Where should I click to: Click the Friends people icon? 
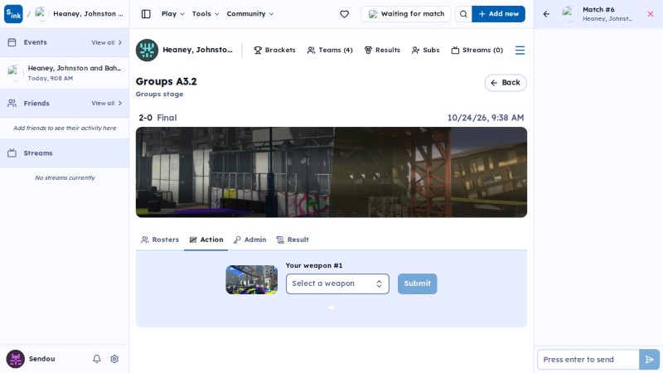[12, 103]
